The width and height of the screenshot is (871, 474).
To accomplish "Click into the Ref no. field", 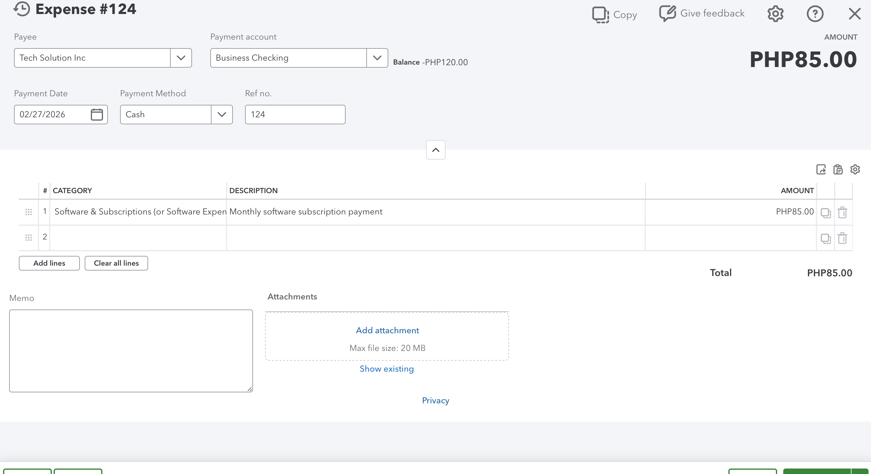I will (x=295, y=115).
